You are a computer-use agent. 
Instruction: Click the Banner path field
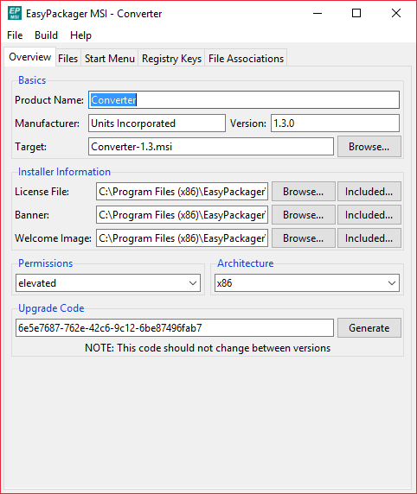tap(182, 215)
